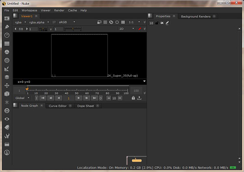Open the File menu
This screenshot has width=244, height=172.
[x=7, y=10]
